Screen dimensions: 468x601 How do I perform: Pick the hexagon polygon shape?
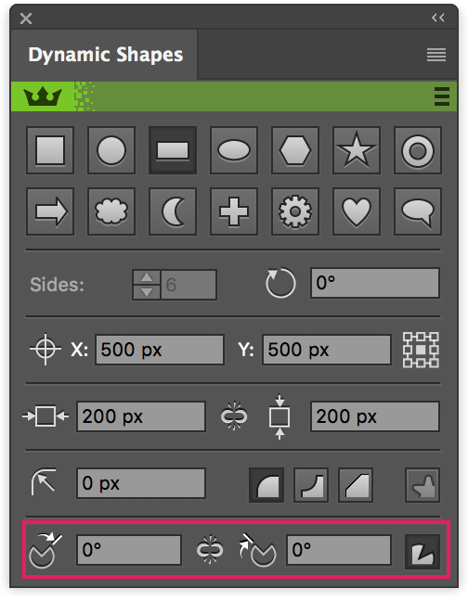coord(295,150)
